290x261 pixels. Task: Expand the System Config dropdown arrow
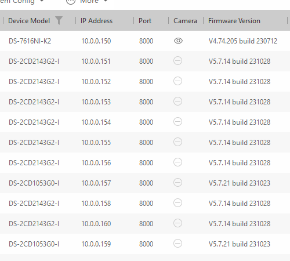[42, 1]
